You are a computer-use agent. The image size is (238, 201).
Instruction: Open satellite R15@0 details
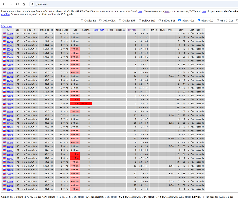pyautogui.click(x=10, y=123)
